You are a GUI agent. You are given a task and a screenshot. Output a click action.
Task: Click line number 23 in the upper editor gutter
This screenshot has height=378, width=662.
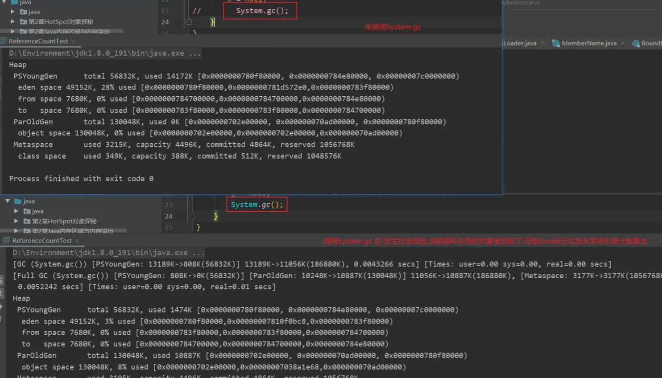click(165, 11)
